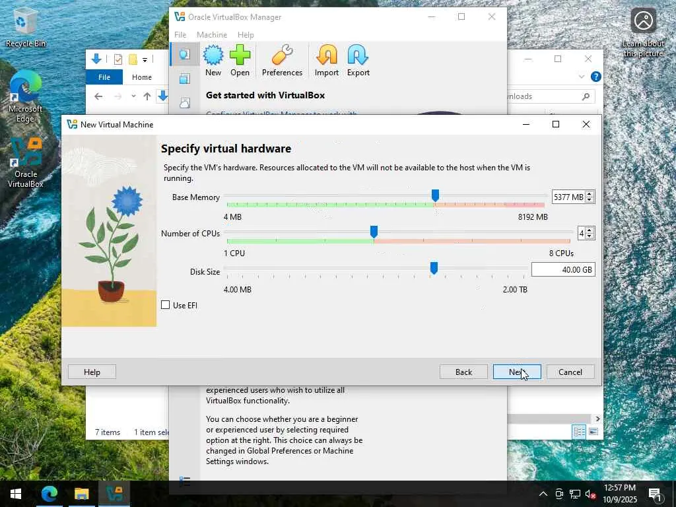This screenshot has height=507, width=676.
Task: Click the File Explorer up arrow
Action: (x=147, y=96)
